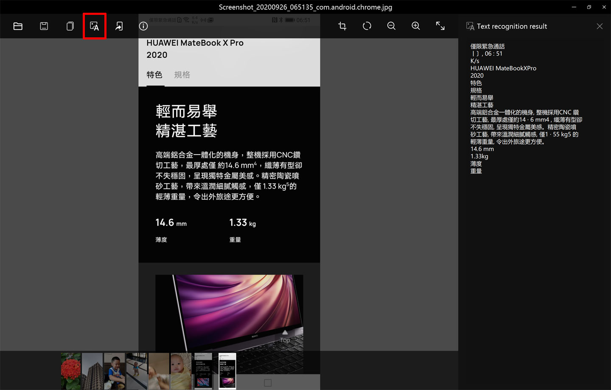Restore down the image viewer window

click(589, 7)
